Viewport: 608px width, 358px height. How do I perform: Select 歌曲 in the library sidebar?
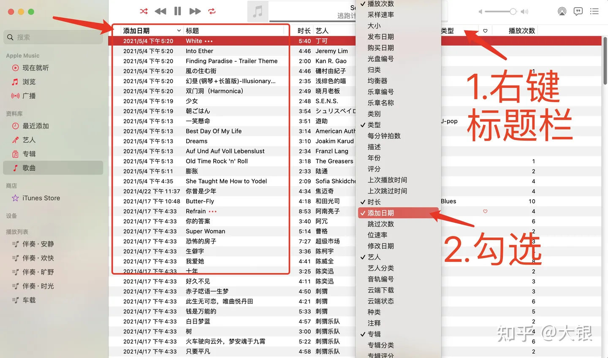53,168
